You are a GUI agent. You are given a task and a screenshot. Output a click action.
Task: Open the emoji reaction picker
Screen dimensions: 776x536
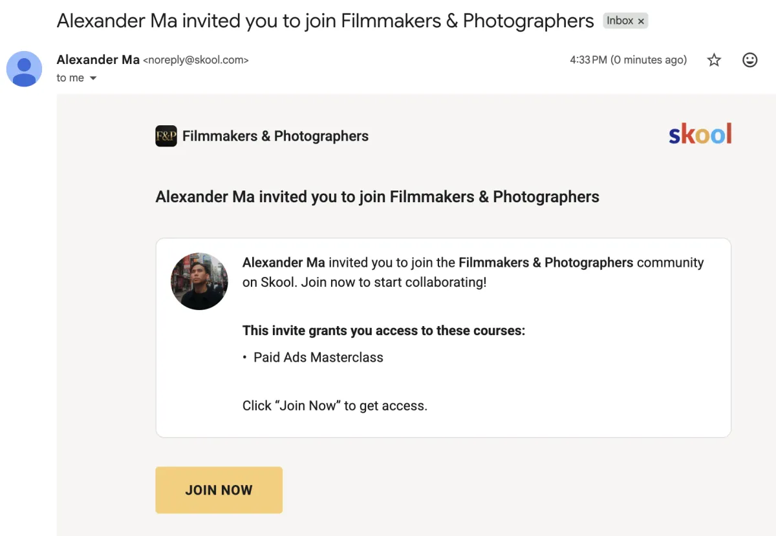[749, 60]
